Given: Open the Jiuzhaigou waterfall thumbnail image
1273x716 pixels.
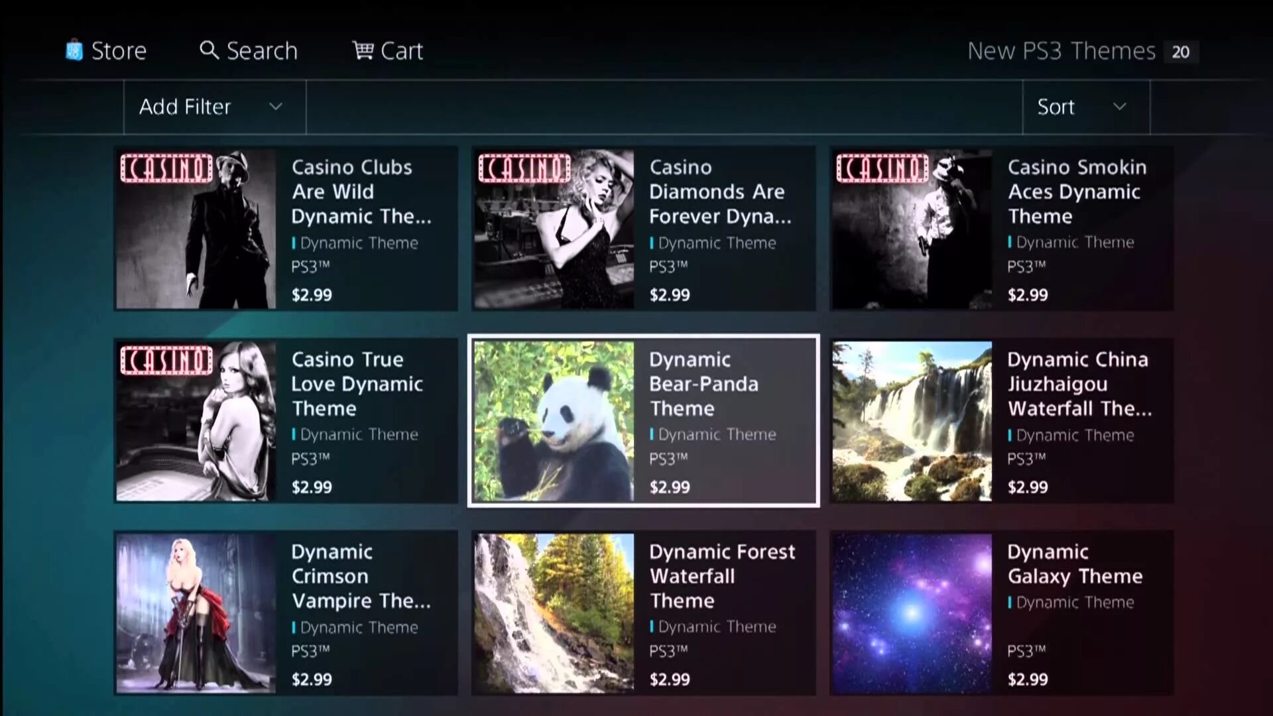Looking at the screenshot, I should [912, 421].
